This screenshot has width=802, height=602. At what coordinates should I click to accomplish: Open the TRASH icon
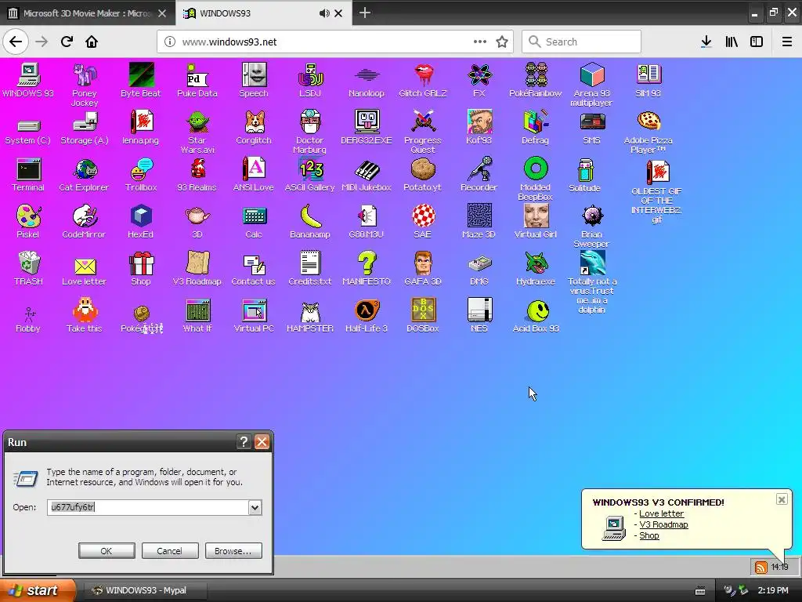(28, 263)
